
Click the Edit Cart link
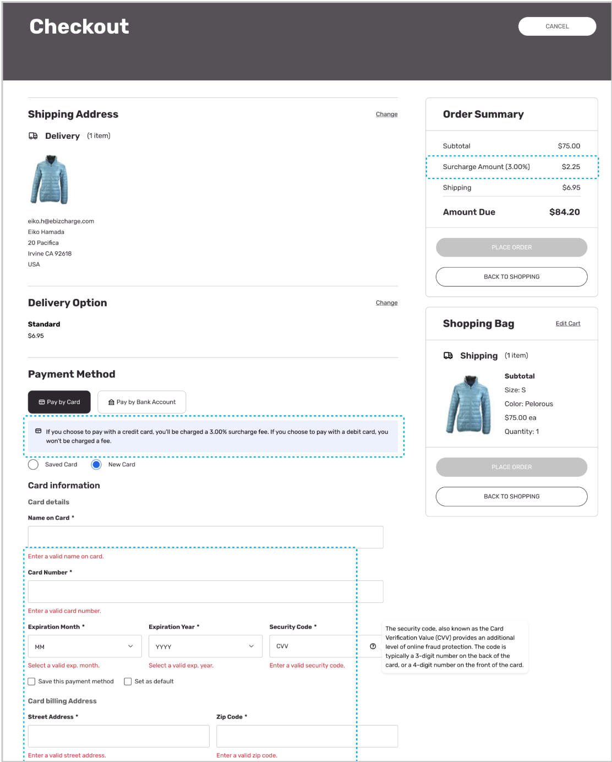click(568, 324)
